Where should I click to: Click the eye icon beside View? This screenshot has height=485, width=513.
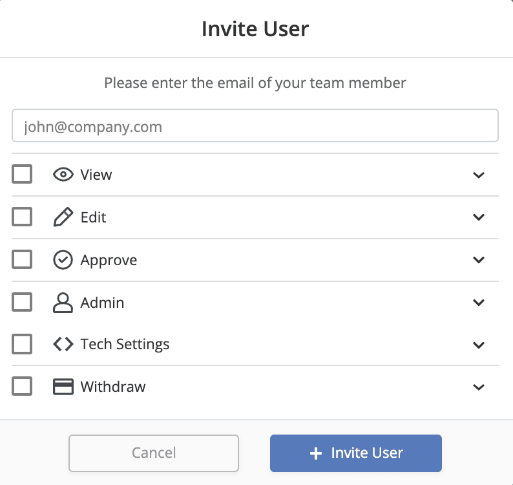[x=63, y=175]
